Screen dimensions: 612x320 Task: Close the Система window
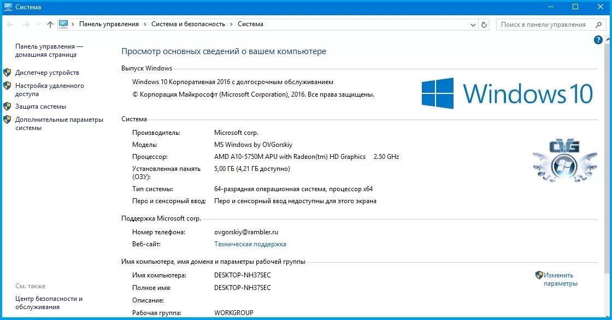click(601, 7)
